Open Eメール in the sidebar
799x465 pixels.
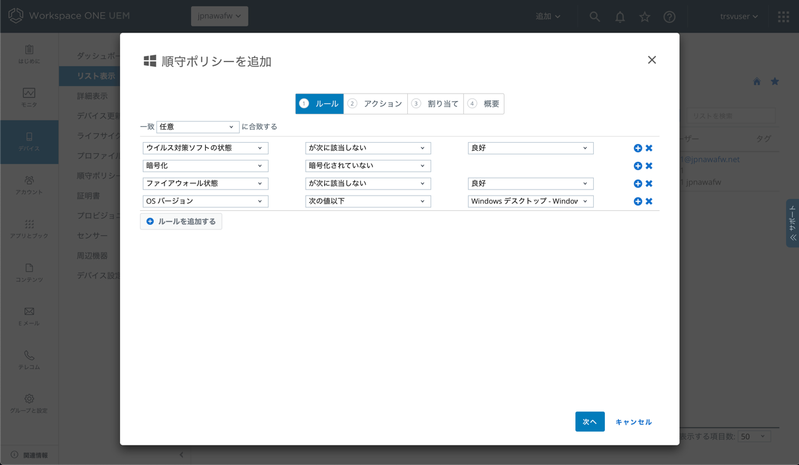tap(29, 316)
